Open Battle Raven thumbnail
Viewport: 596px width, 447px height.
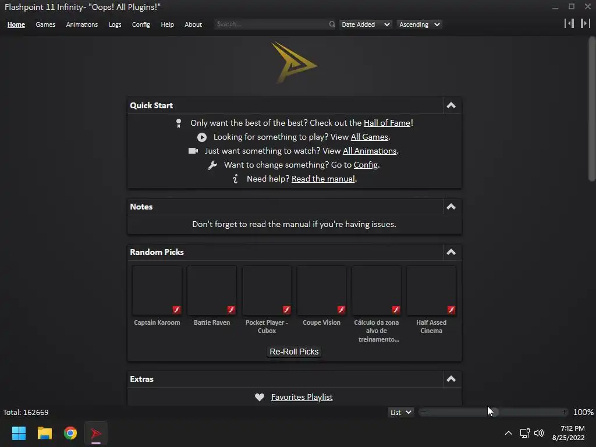[212, 291]
